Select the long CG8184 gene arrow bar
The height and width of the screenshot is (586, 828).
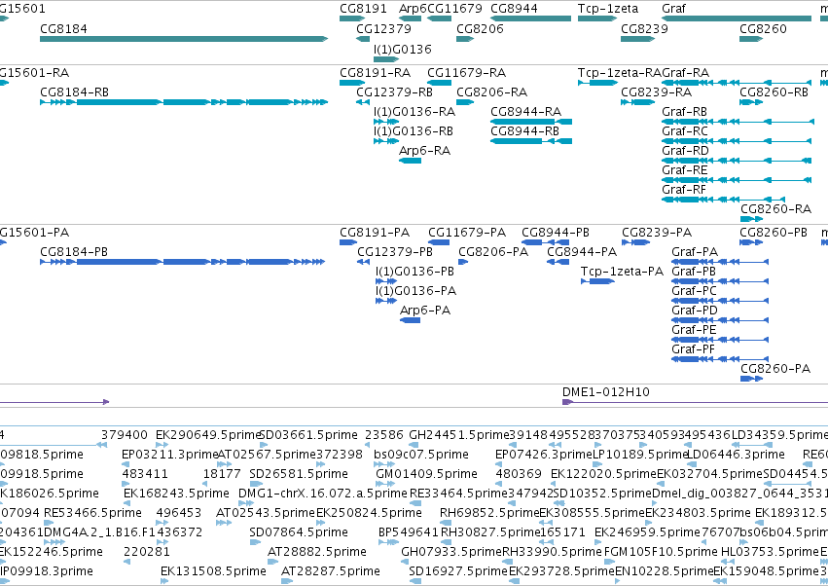pos(184,39)
